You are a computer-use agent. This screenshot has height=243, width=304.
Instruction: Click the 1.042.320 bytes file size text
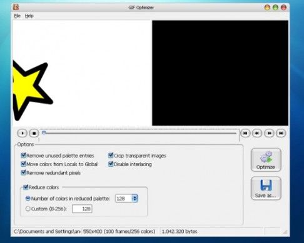tap(180, 231)
